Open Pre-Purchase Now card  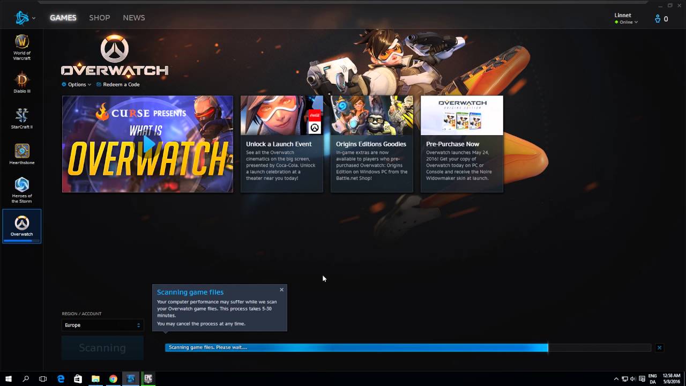462,144
